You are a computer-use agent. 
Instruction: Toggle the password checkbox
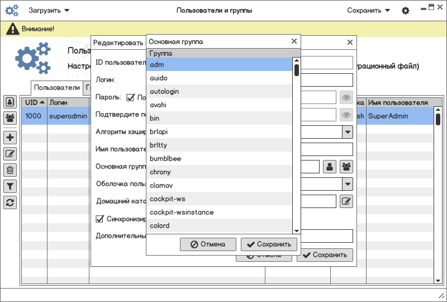pyautogui.click(x=130, y=97)
